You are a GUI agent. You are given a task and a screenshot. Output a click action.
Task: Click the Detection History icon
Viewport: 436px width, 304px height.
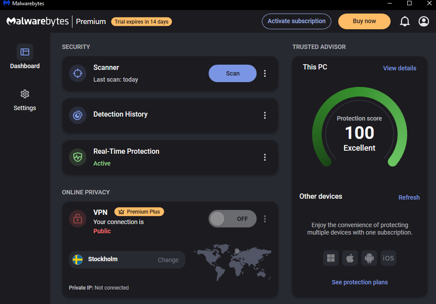tap(78, 115)
